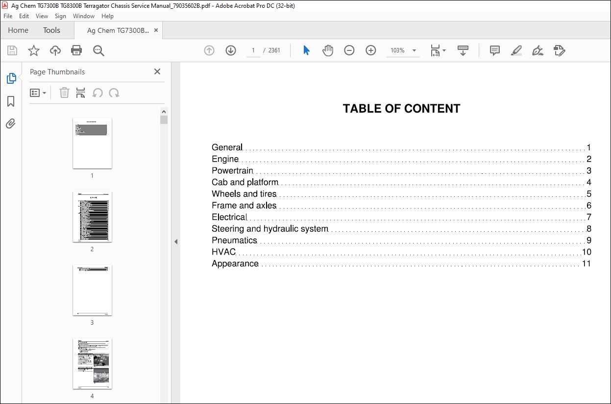Open the Window menu
The height and width of the screenshot is (404, 611).
[84, 16]
